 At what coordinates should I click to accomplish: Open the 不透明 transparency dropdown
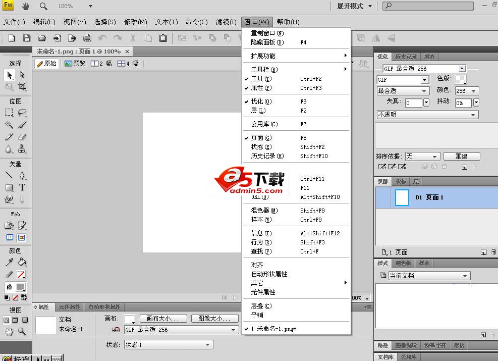427,115
